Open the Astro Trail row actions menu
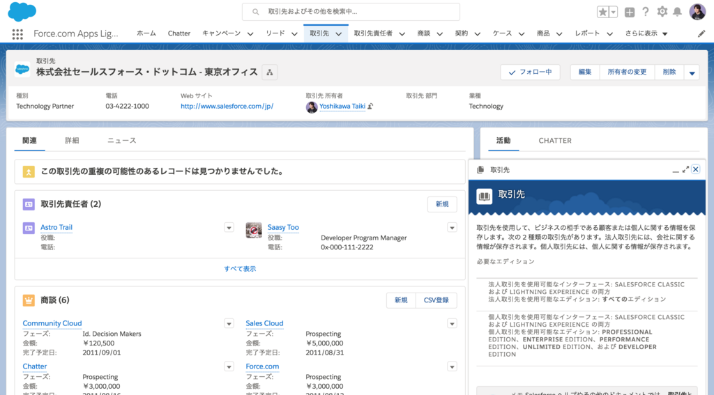The width and height of the screenshot is (714, 395). [x=229, y=228]
